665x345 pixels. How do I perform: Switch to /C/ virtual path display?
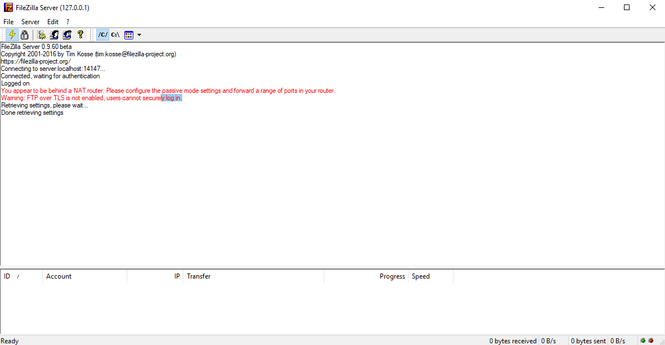[102, 35]
